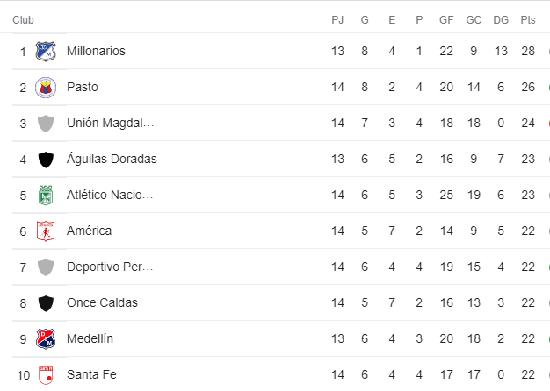Select the Águilas Doradas team name
This screenshot has width=550, height=391.
pos(112,159)
